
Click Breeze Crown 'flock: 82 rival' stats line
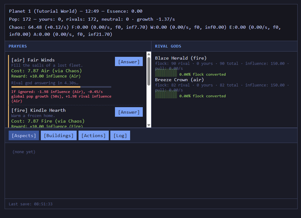pyautogui.click(x=222, y=87)
